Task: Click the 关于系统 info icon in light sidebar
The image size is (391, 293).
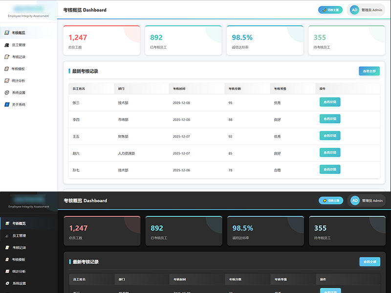Action: click(x=7, y=105)
